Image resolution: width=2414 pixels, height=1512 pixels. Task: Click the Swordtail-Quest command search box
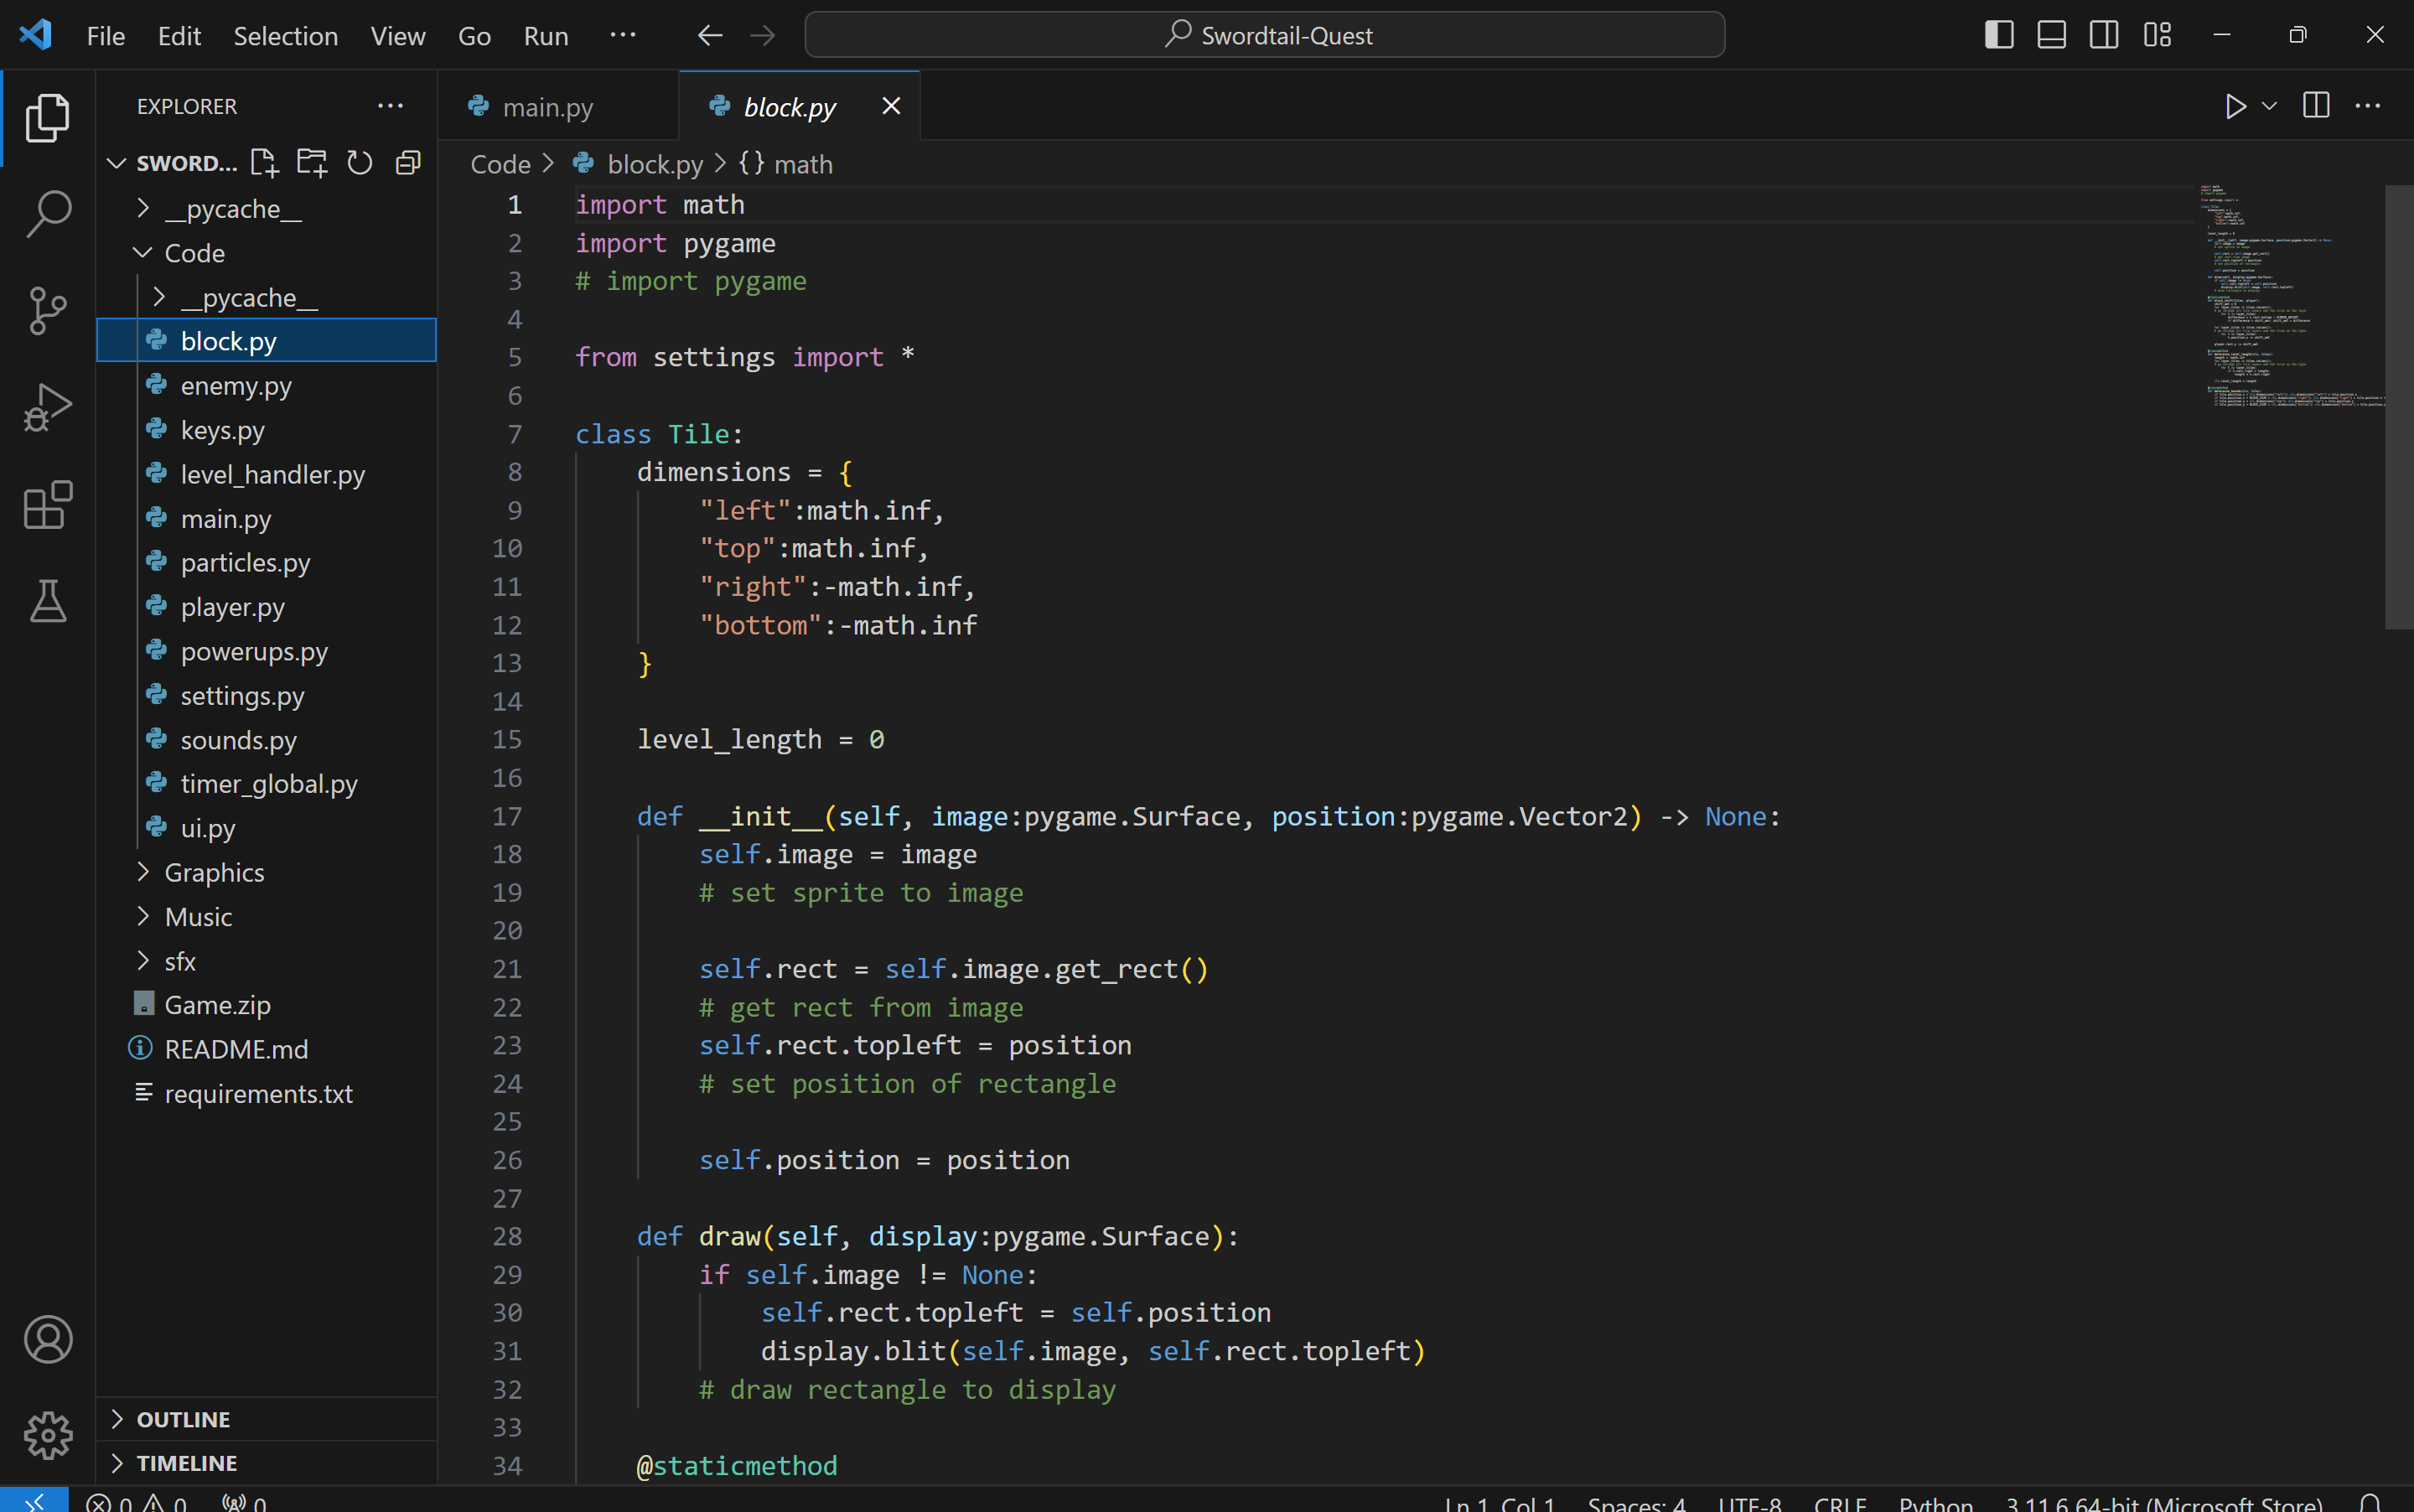click(x=1264, y=35)
